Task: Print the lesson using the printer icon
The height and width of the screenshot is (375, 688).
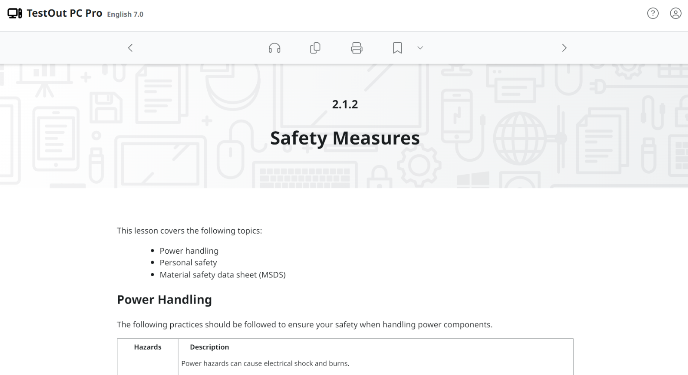Action: 356,48
